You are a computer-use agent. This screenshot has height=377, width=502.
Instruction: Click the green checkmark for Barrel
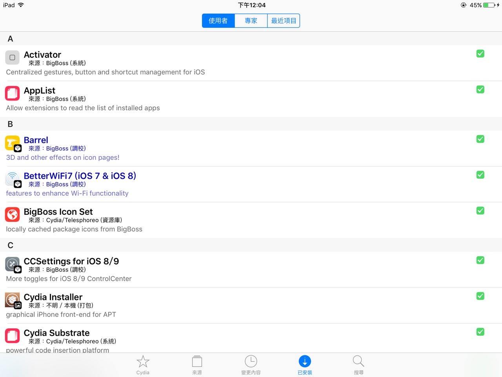pos(480,139)
